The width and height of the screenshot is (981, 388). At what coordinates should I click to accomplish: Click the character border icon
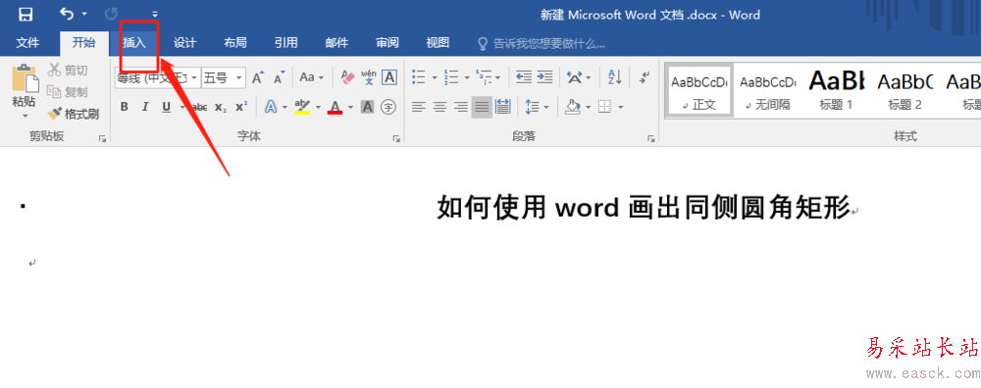[389, 77]
